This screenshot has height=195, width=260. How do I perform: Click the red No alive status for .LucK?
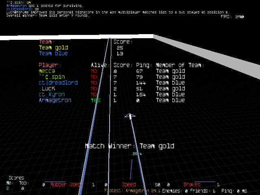pyautogui.click(x=94, y=89)
